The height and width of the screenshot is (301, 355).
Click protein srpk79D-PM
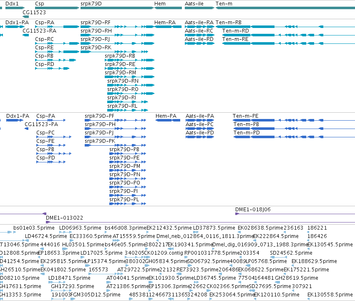coord(125,167)
